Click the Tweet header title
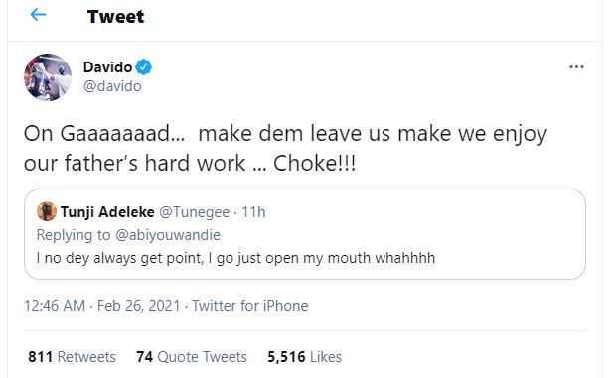Image resolution: width=615 pixels, height=378 pixels. [x=115, y=17]
